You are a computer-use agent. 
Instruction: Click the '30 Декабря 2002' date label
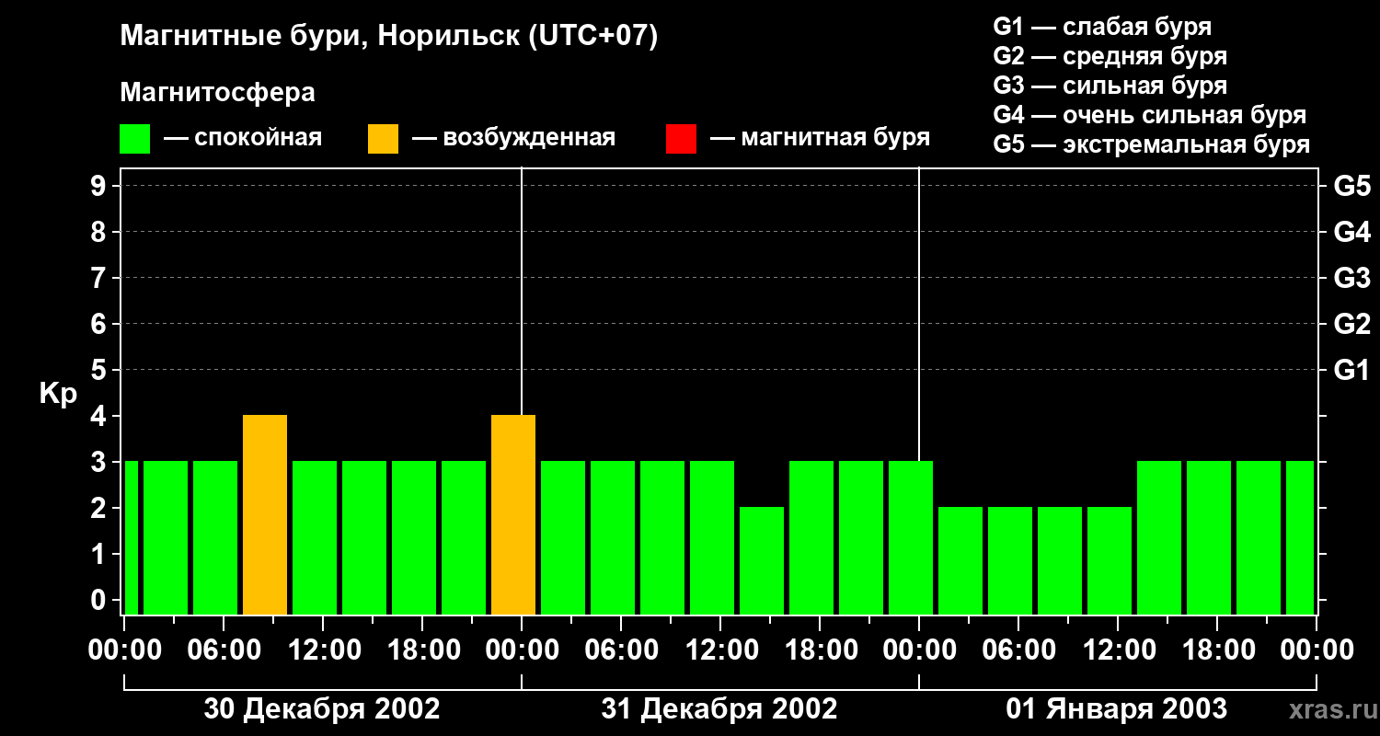tap(322, 708)
